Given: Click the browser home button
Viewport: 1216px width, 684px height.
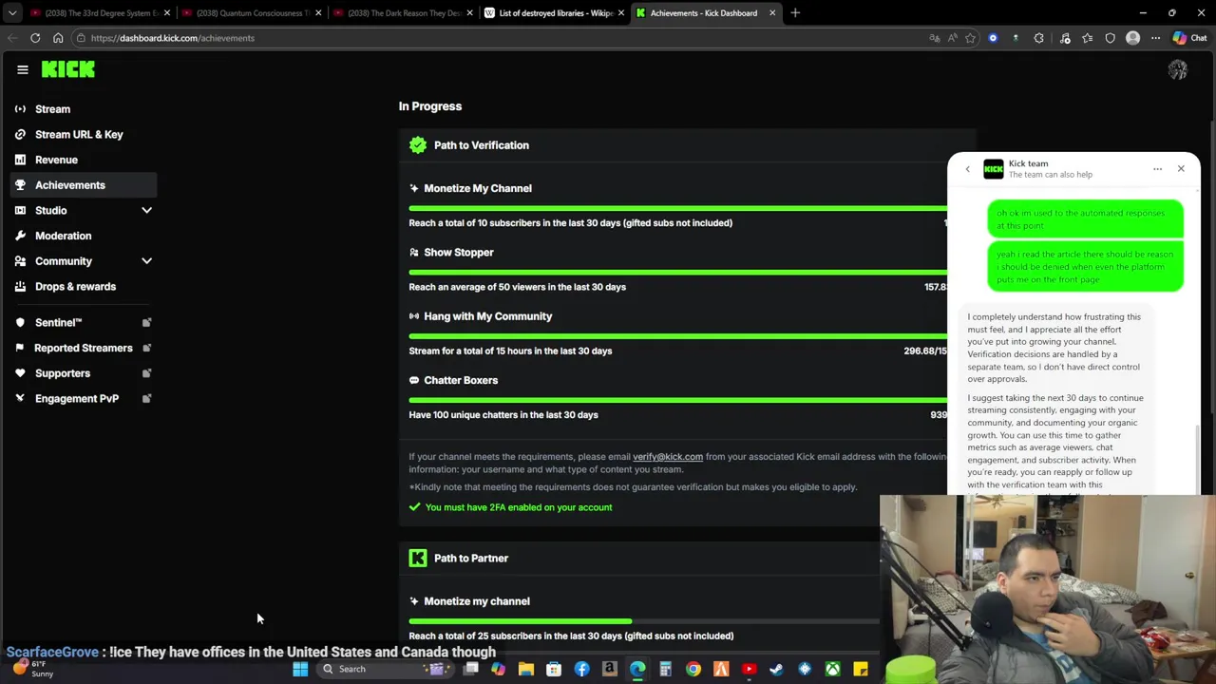Looking at the screenshot, I should click(58, 38).
